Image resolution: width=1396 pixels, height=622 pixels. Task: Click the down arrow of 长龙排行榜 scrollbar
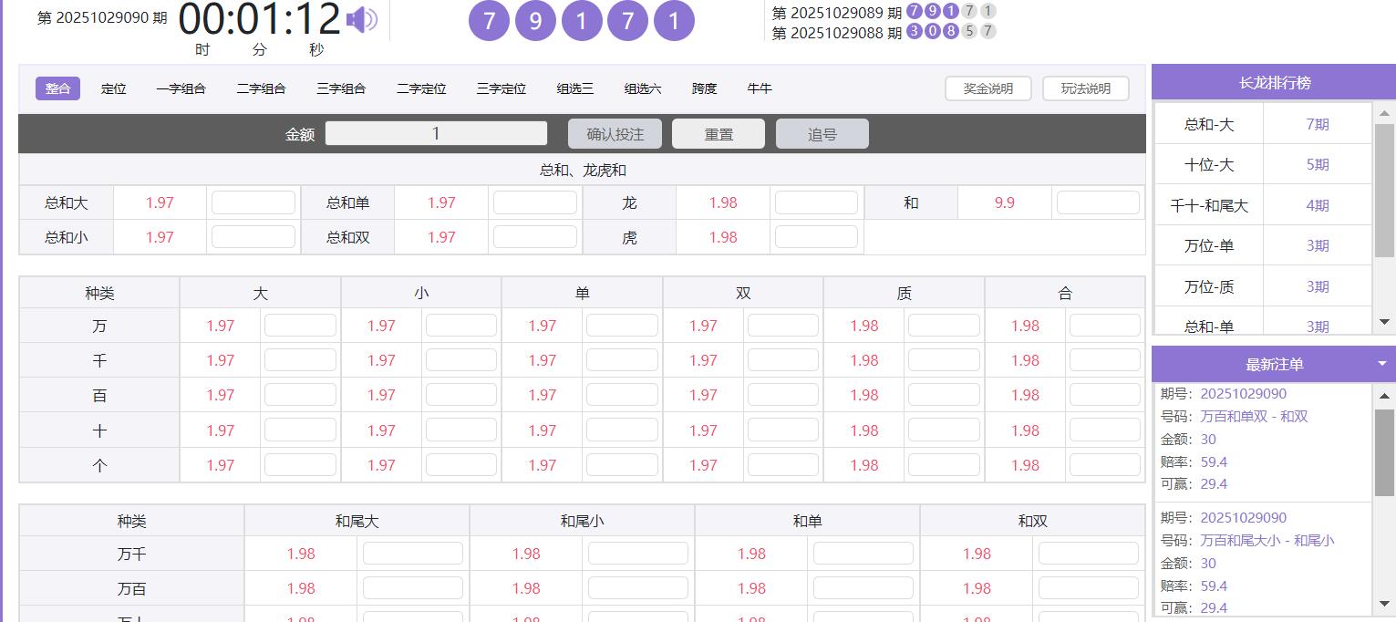point(1384,322)
